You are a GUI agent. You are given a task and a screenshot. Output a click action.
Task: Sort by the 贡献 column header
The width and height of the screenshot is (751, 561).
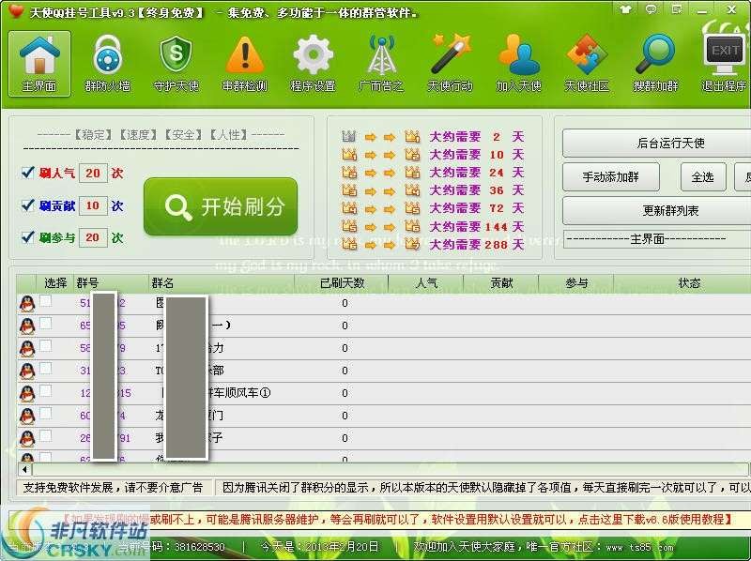(x=501, y=283)
